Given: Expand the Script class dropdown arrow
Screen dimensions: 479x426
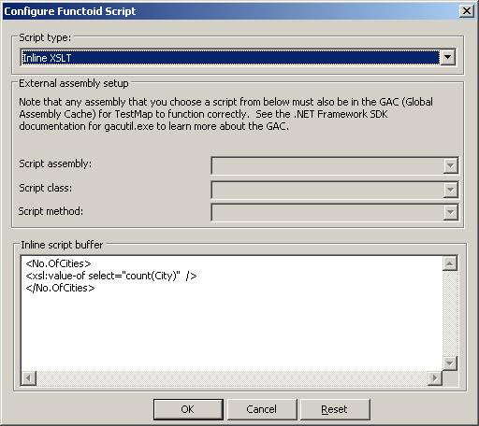Looking at the screenshot, I should [450, 190].
